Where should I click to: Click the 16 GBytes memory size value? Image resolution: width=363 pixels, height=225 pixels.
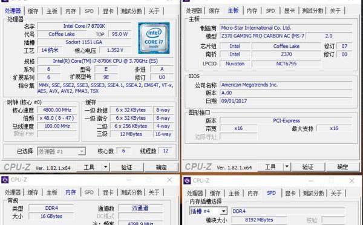pyautogui.click(x=51, y=216)
